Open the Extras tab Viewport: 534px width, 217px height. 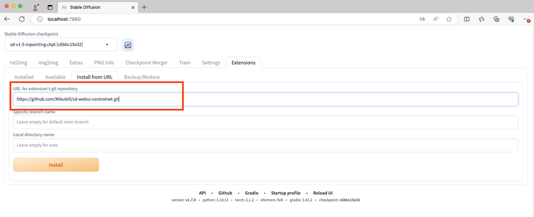(77, 63)
